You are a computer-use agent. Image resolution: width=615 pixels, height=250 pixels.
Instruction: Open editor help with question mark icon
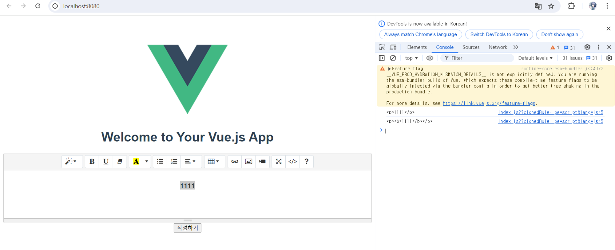click(307, 162)
